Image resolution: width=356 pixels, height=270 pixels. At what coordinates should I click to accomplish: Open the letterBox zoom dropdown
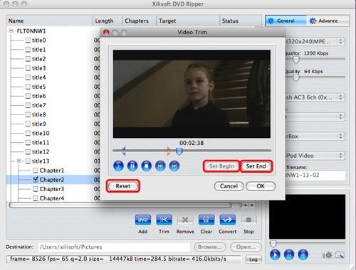point(315,136)
